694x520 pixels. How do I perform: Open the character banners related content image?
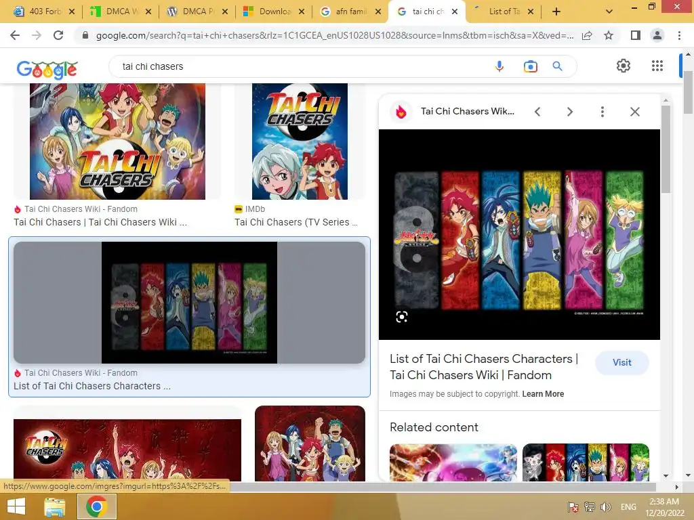pyautogui.click(x=586, y=462)
